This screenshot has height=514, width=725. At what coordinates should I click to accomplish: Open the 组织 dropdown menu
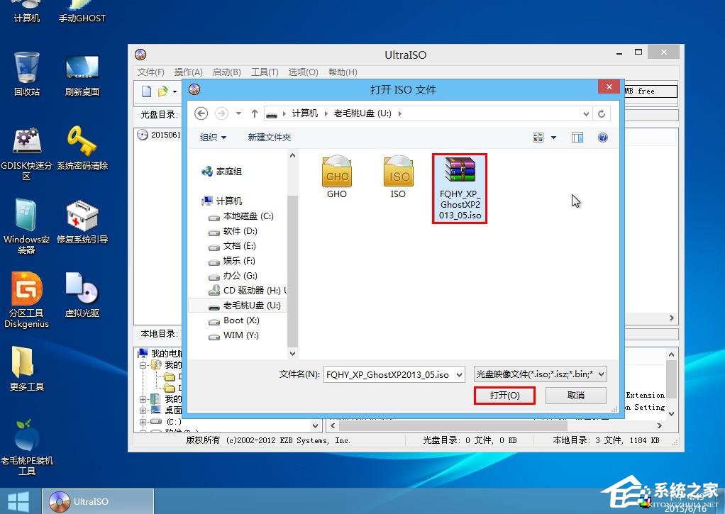click(x=212, y=137)
